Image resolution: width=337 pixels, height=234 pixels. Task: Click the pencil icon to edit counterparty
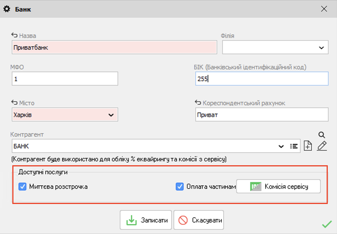coord(321,146)
